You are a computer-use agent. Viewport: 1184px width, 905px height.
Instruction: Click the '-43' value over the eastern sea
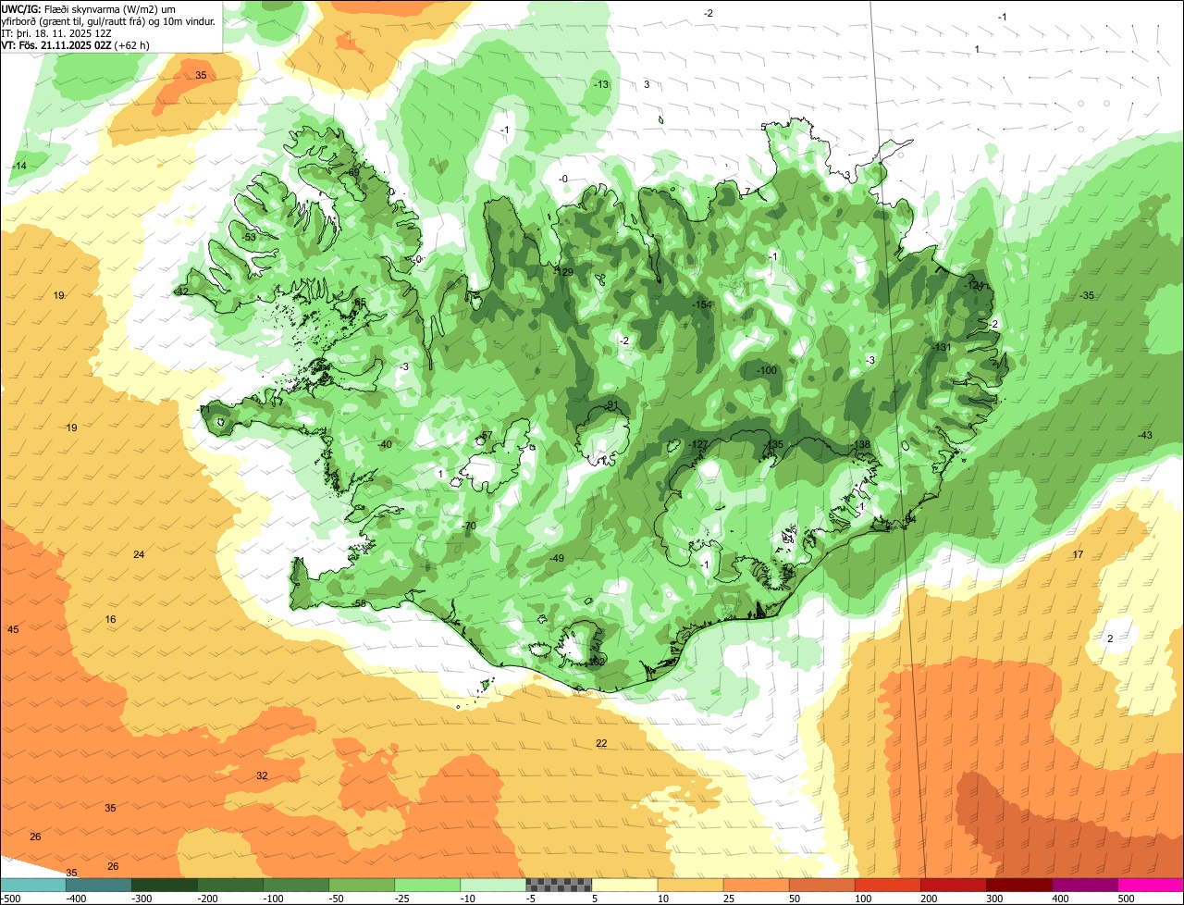1145,436
